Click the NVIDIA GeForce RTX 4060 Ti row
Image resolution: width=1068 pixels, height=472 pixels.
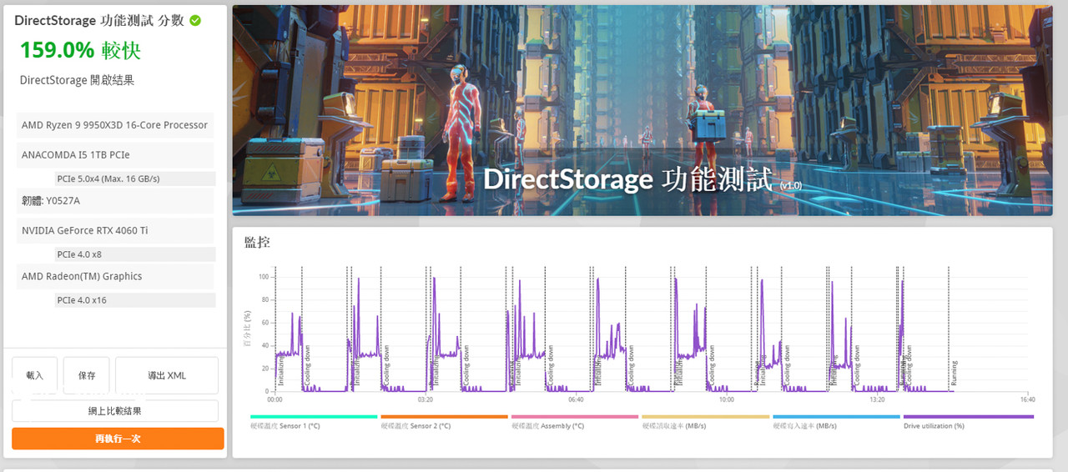(x=115, y=230)
